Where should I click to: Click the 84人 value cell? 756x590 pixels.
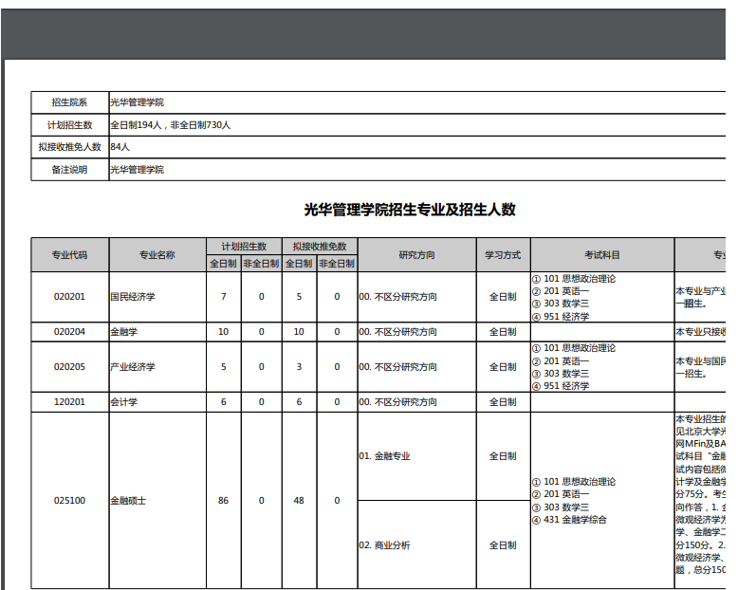pos(417,146)
